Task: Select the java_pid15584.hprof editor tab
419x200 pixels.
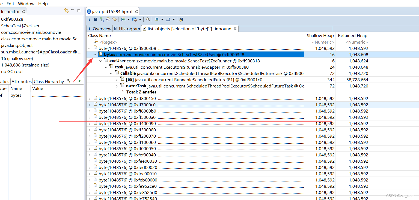Action: point(112,11)
